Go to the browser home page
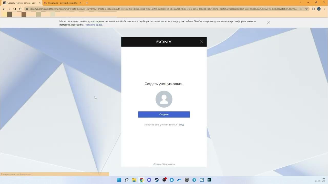This screenshot has height=184, width=328. (x=20, y=9)
